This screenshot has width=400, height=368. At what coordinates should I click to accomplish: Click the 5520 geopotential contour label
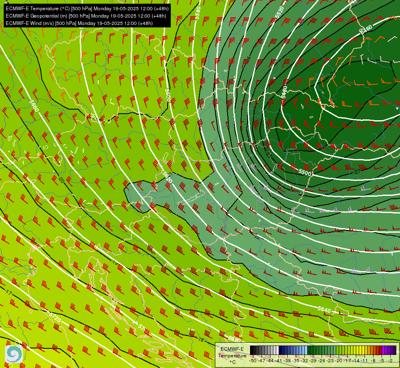(279, 12)
